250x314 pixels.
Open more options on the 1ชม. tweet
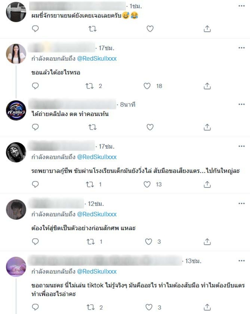tap(242, 6)
